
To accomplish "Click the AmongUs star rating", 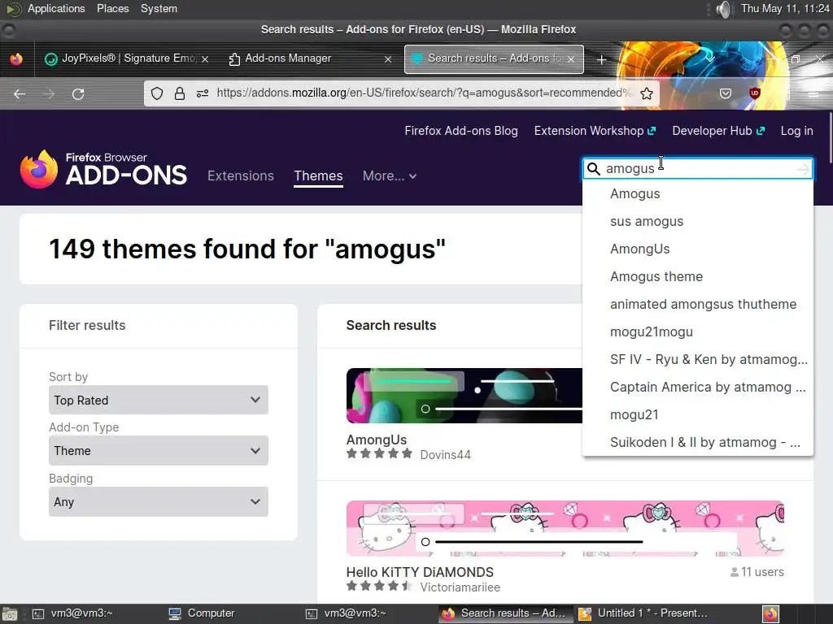I will point(379,453).
